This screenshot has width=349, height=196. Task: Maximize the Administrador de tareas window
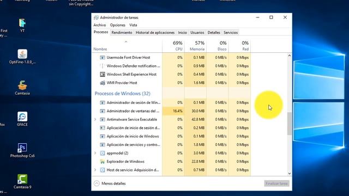[271, 17]
